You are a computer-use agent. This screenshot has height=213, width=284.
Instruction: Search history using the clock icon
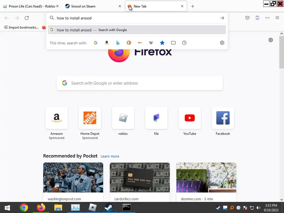[184, 43]
